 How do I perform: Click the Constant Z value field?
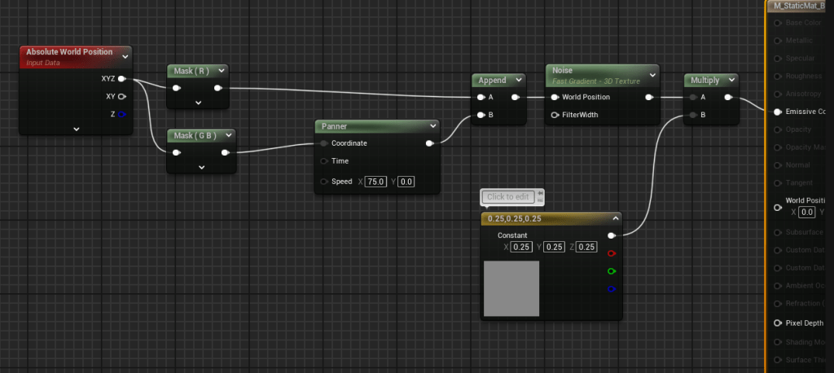586,247
